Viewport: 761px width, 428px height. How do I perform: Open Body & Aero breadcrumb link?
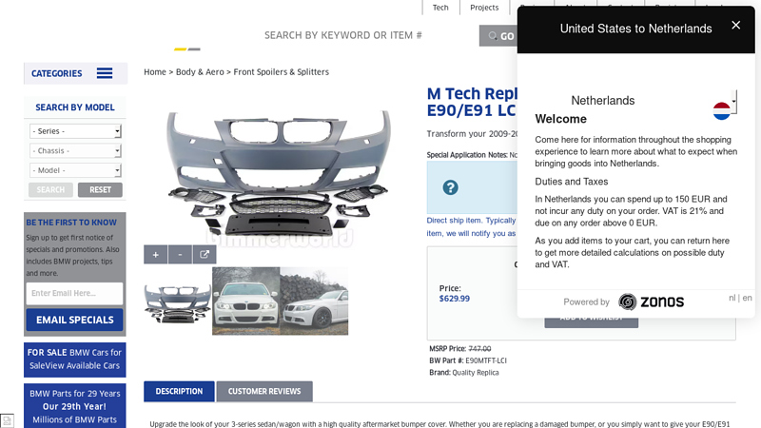(x=200, y=72)
